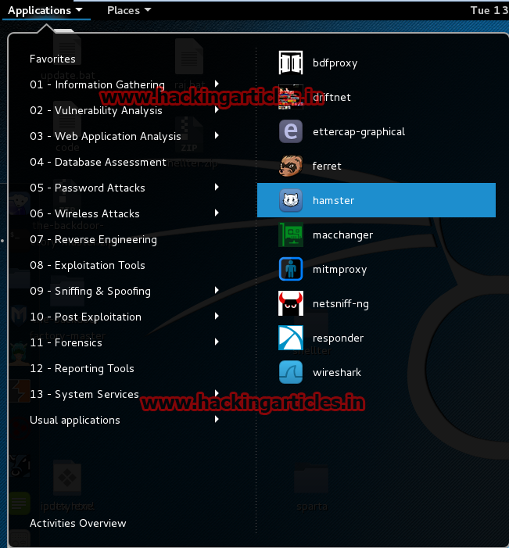Launch bdfproxy from the label
The height and width of the screenshot is (548, 509).
tap(335, 63)
